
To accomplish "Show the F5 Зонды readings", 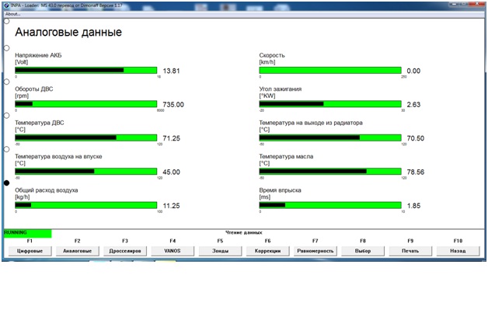I will pos(221,251).
